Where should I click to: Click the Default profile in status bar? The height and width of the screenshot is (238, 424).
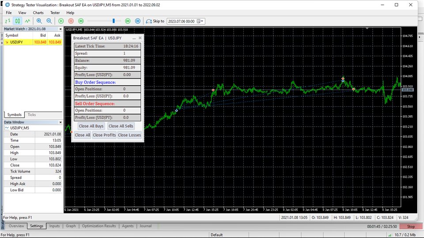(216, 235)
